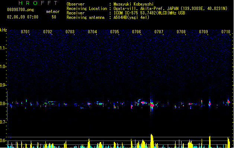This screenshot has height=148, width=234.
Task: Click the 0710 time marker
Action: (x=226, y=32)
